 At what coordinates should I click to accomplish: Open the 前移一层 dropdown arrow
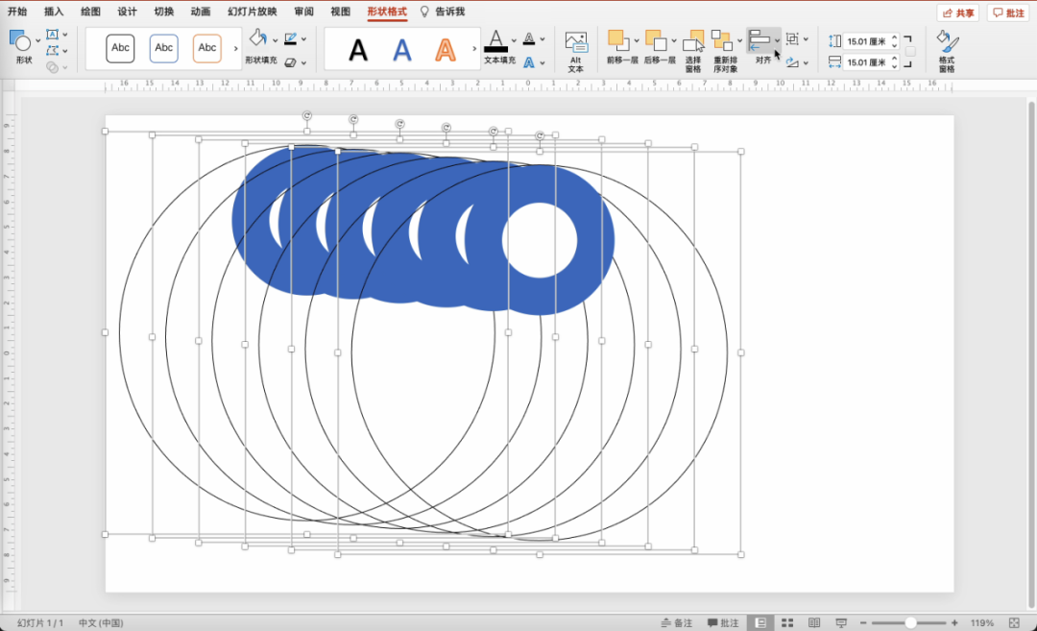637,41
